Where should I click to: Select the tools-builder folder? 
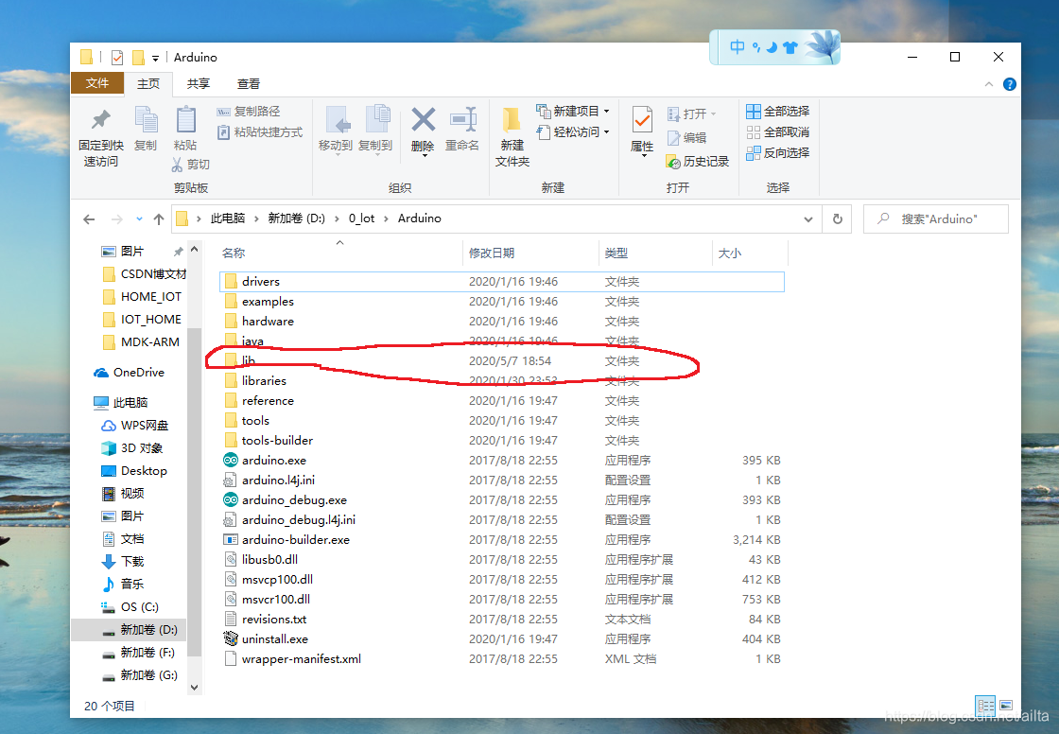[x=502, y=441]
